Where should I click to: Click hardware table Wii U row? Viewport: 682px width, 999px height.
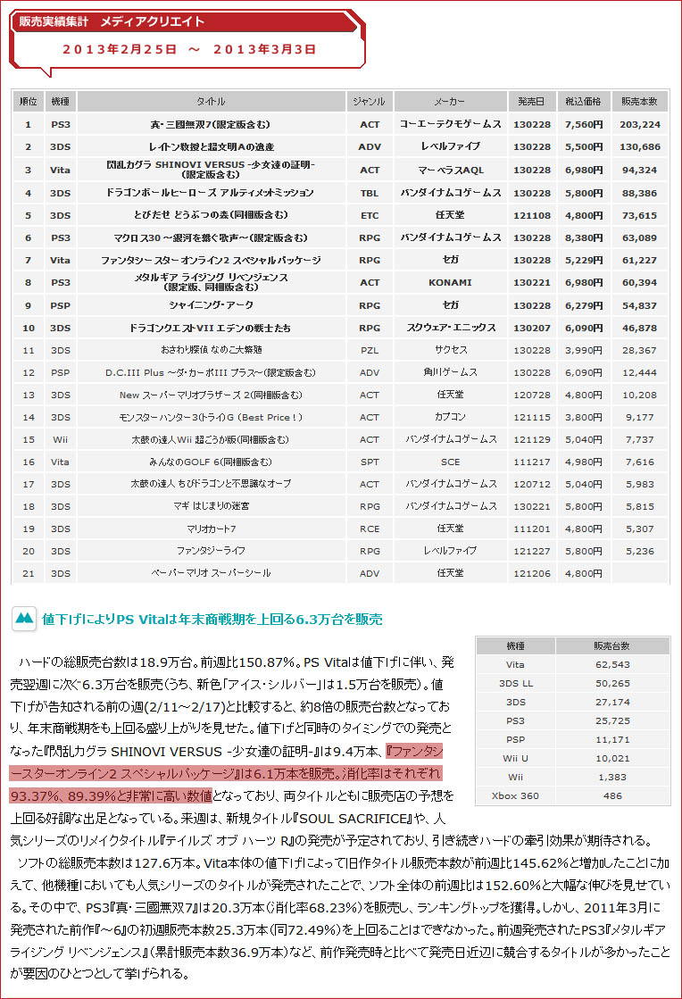click(572, 758)
